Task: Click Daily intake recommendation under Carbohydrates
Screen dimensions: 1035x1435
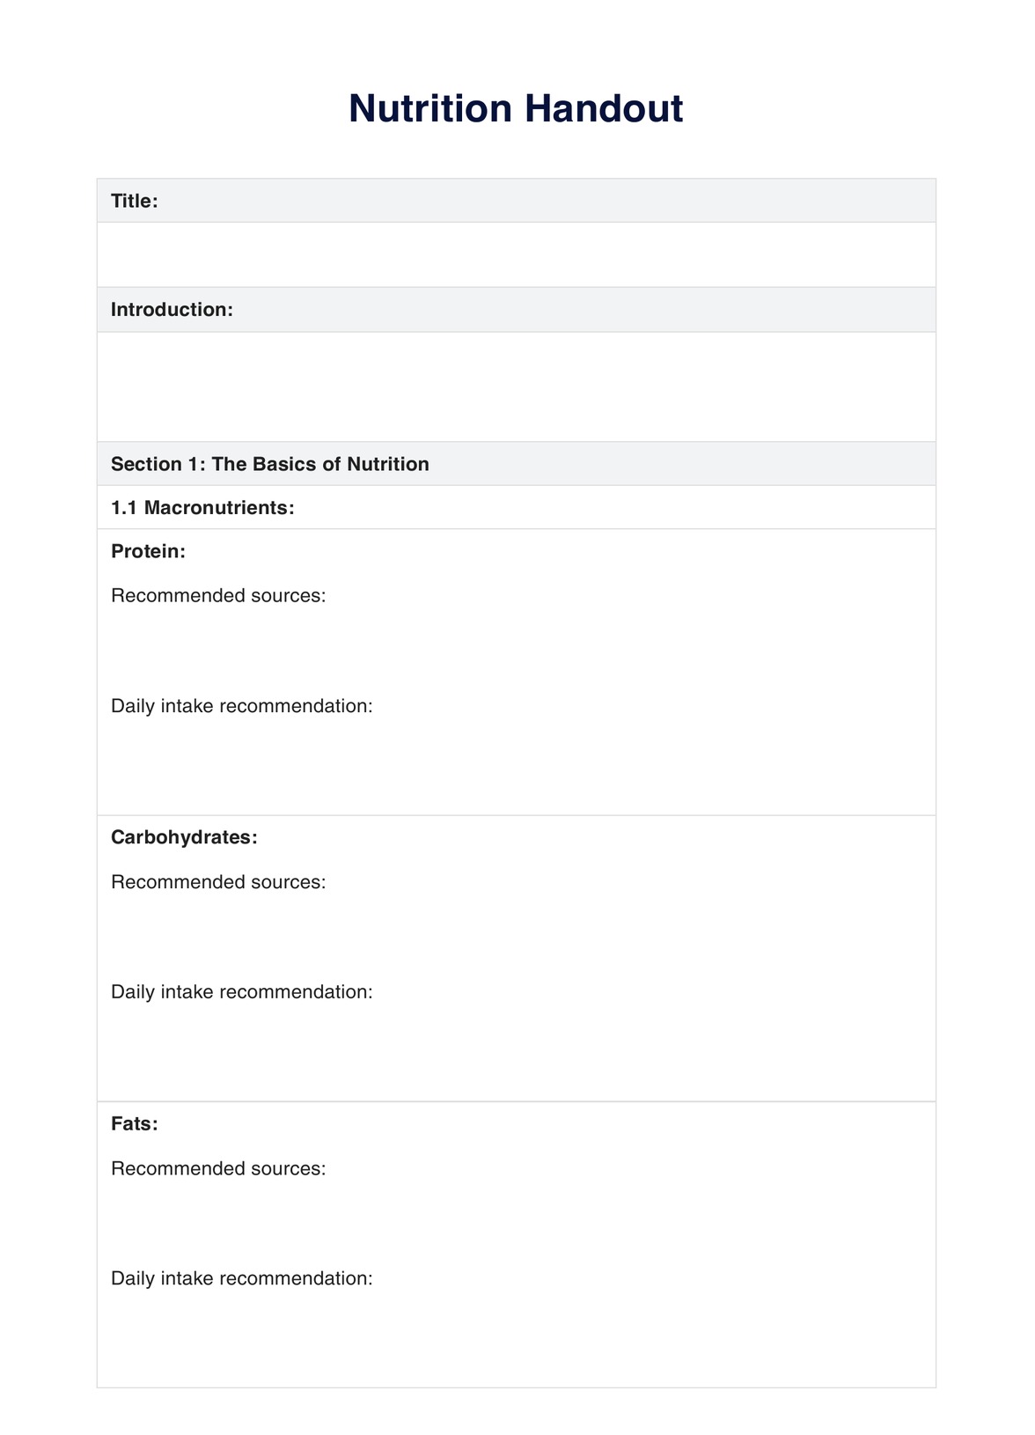Action: (x=242, y=992)
